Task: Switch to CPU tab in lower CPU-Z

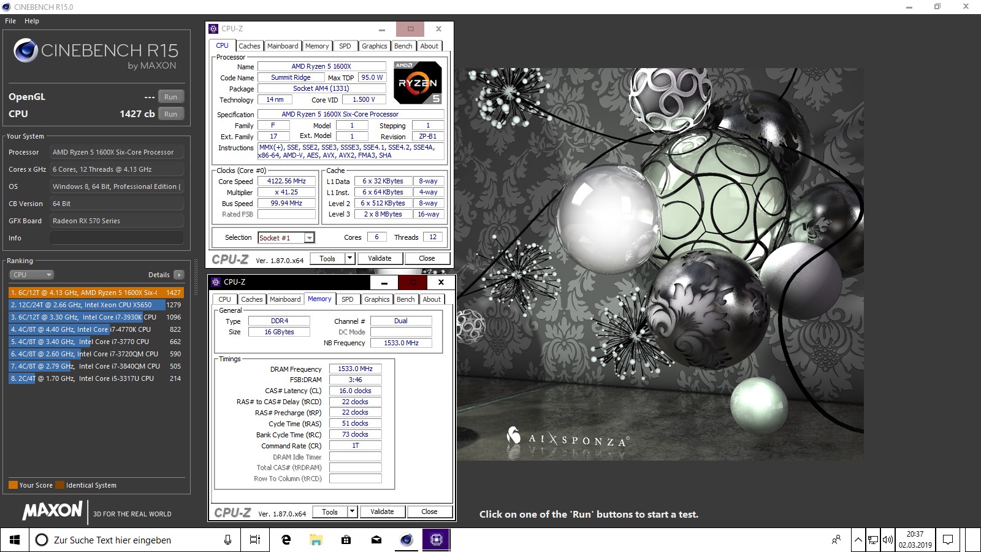Action: pos(225,299)
